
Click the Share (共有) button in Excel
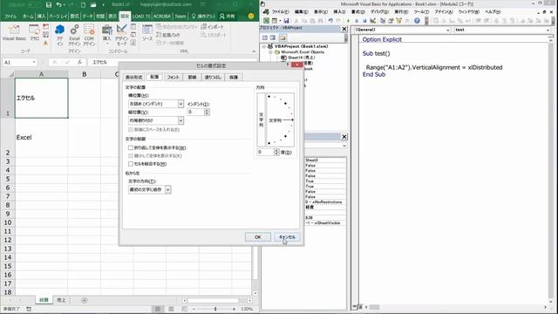coord(228,16)
